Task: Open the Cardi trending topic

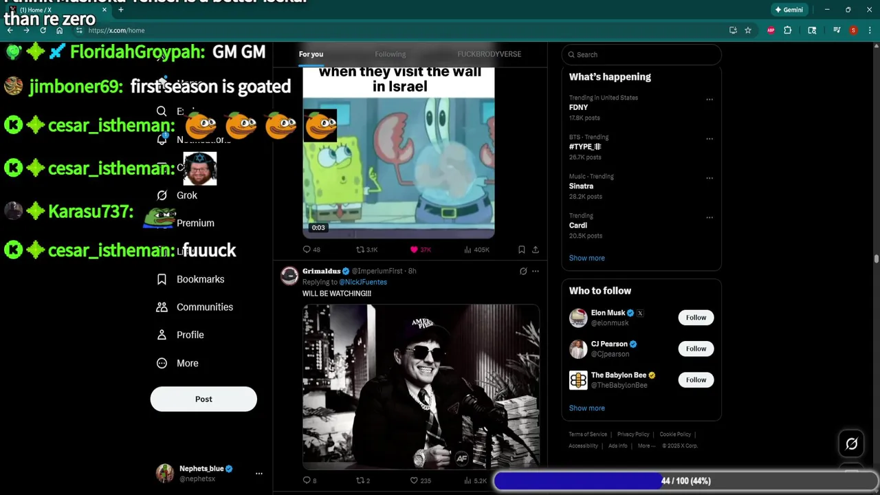Action: (577, 225)
